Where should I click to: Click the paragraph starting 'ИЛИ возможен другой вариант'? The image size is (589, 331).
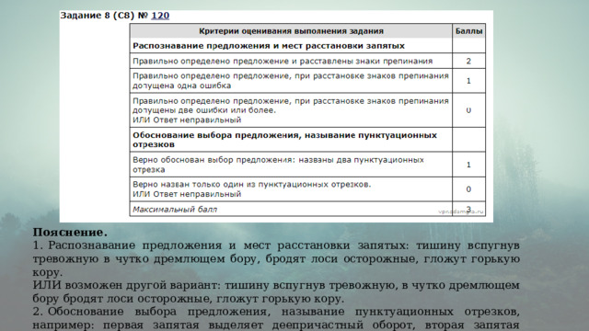pyautogui.click(x=276, y=292)
